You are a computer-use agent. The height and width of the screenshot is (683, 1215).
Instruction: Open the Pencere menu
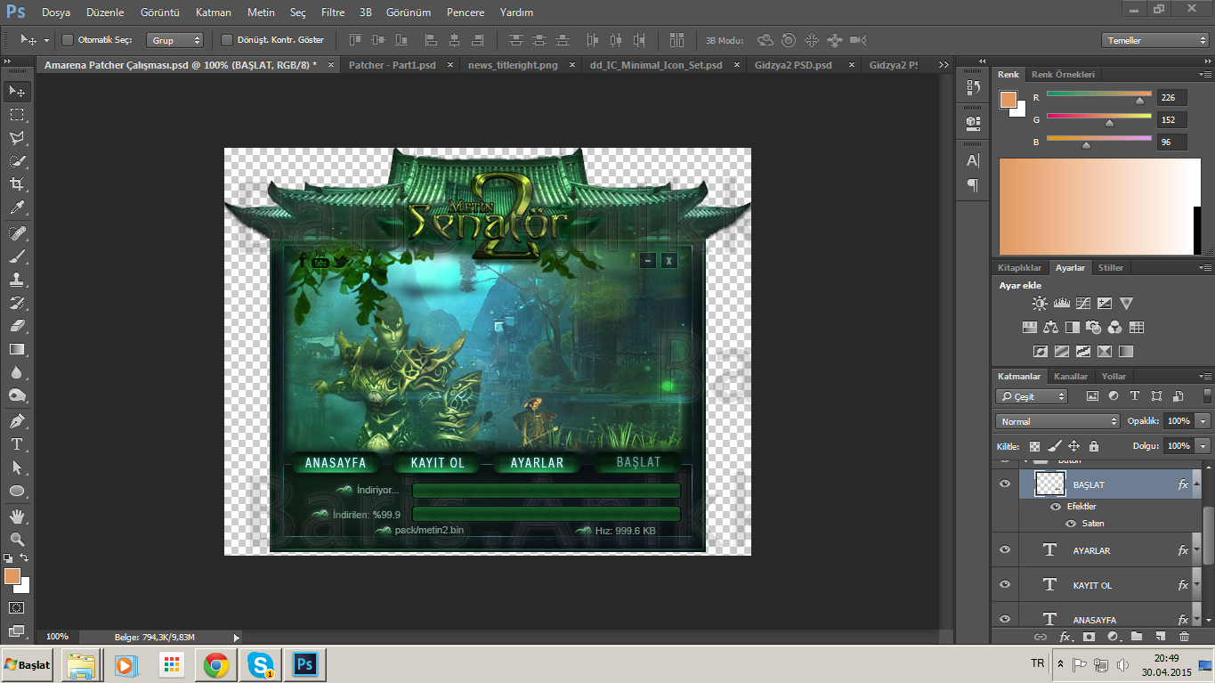pyautogui.click(x=466, y=12)
